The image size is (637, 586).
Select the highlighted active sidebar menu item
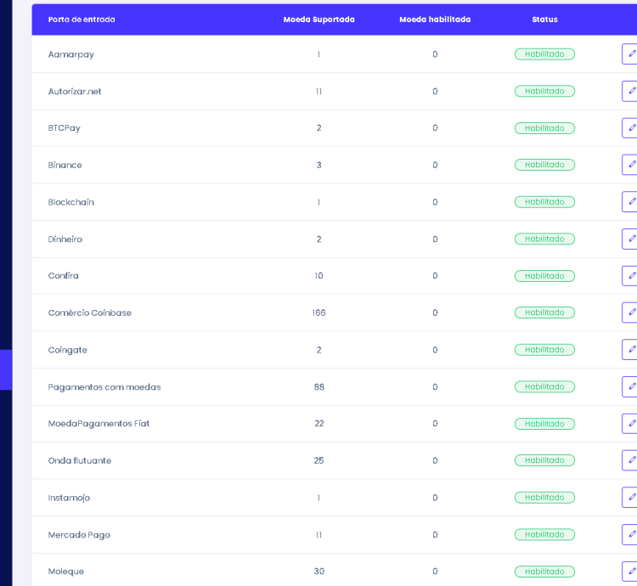pyautogui.click(x=6, y=369)
